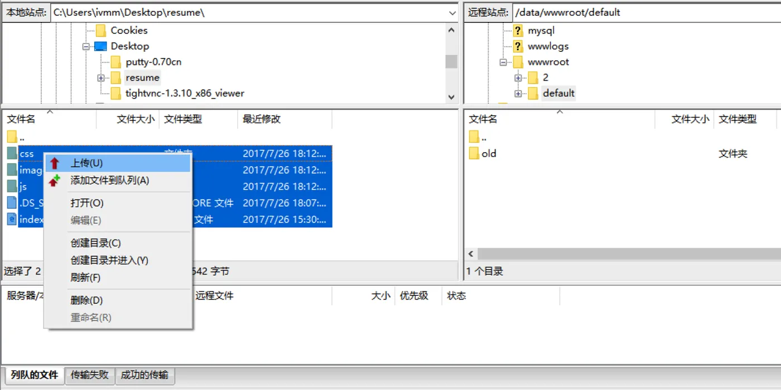
Task: Choose 打开(O) in context menu
Action: pyautogui.click(x=118, y=203)
